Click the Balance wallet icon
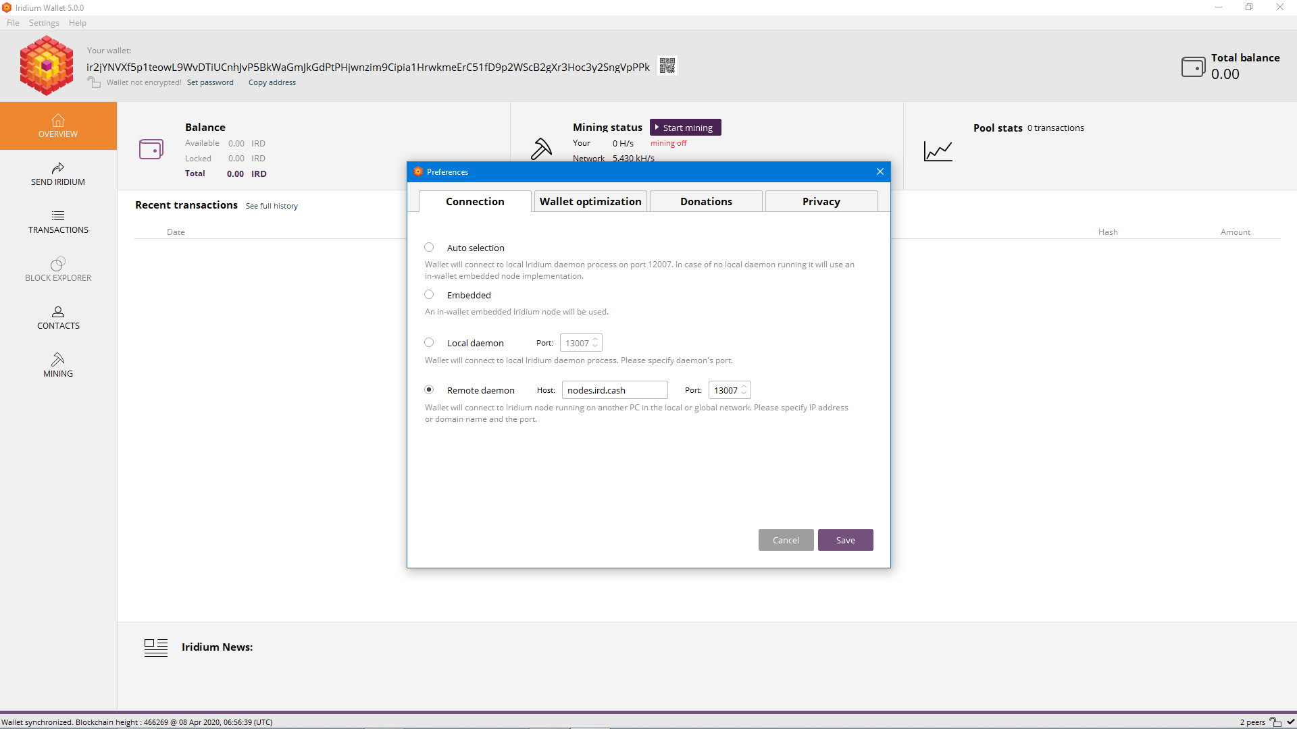This screenshot has height=729, width=1297. pyautogui.click(x=151, y=149)
